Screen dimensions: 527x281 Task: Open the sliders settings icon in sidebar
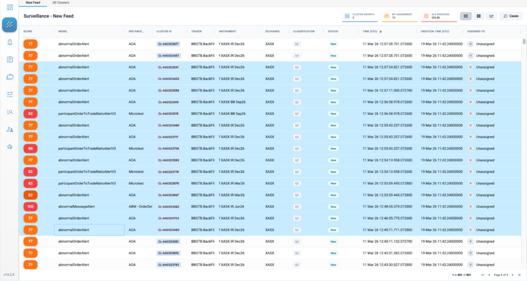point(10,95)
